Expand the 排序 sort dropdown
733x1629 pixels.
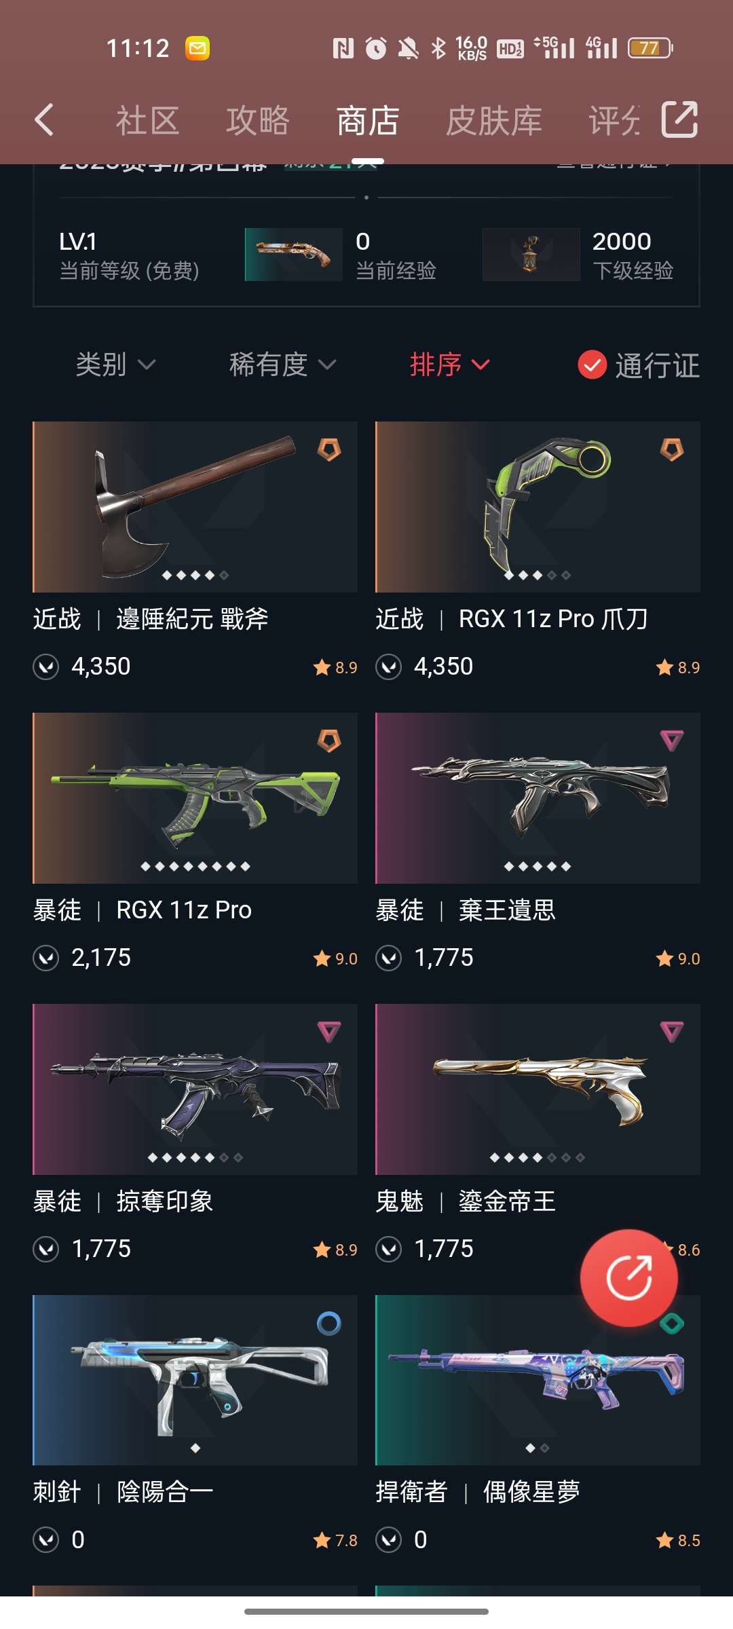pos(449,365)
